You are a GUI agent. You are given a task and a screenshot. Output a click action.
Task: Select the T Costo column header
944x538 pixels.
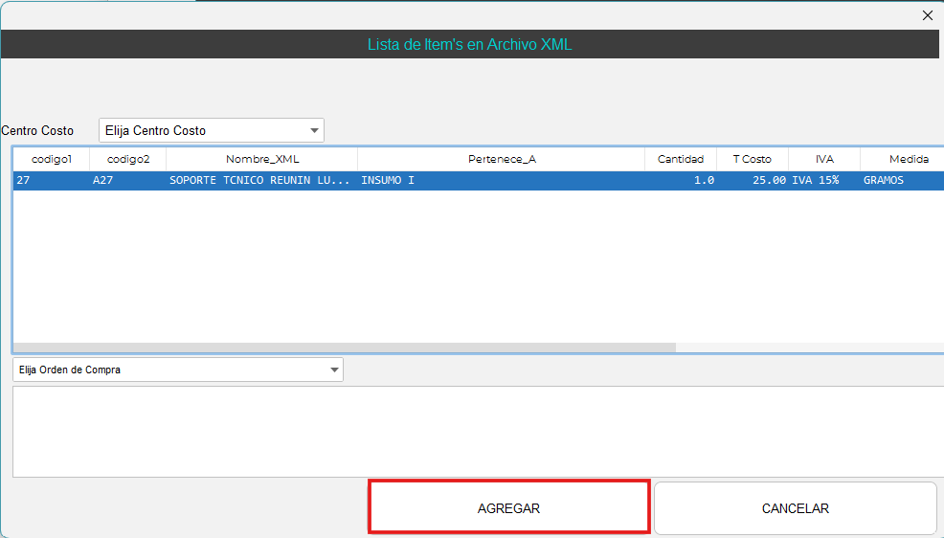pyautogui.click(x=752, y=159)
